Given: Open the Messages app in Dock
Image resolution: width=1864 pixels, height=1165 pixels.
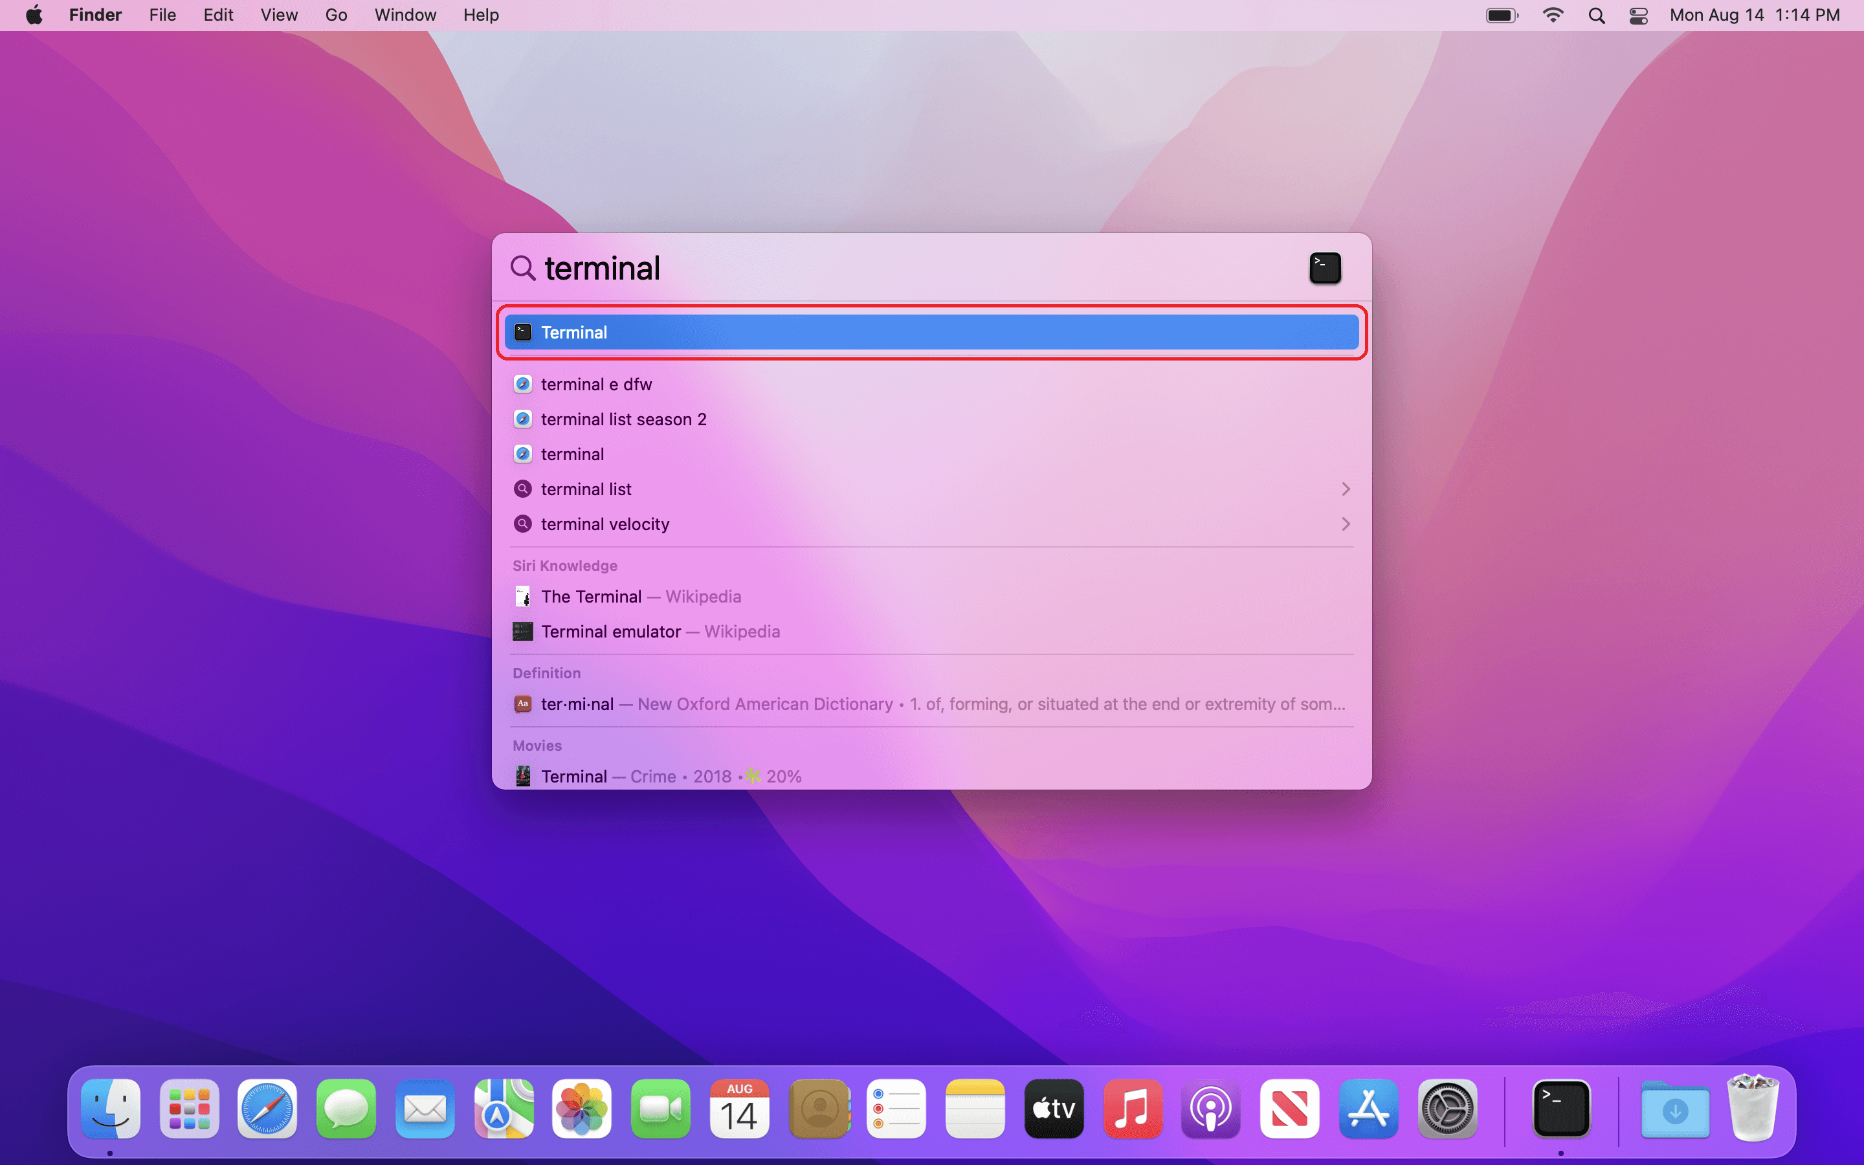Looking at the screenshot, I should 346,1109.
